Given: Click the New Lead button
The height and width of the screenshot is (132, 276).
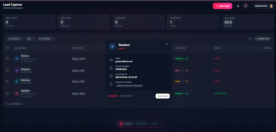Looking at the screenshot, I should 223,6.
